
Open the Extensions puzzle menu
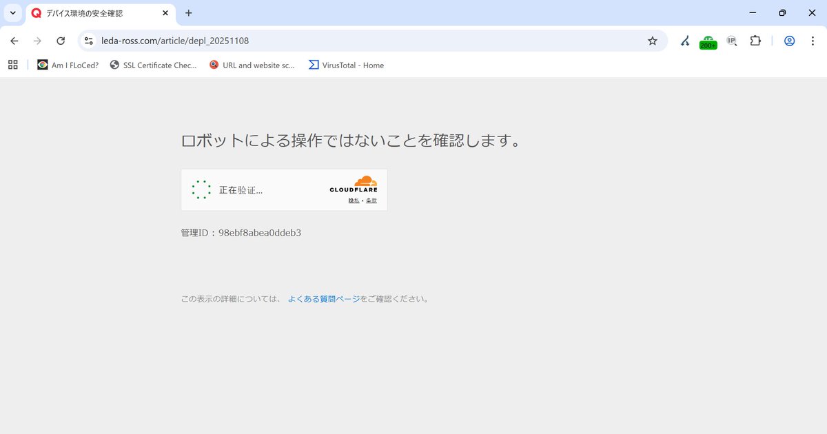(x=755, y=41)
